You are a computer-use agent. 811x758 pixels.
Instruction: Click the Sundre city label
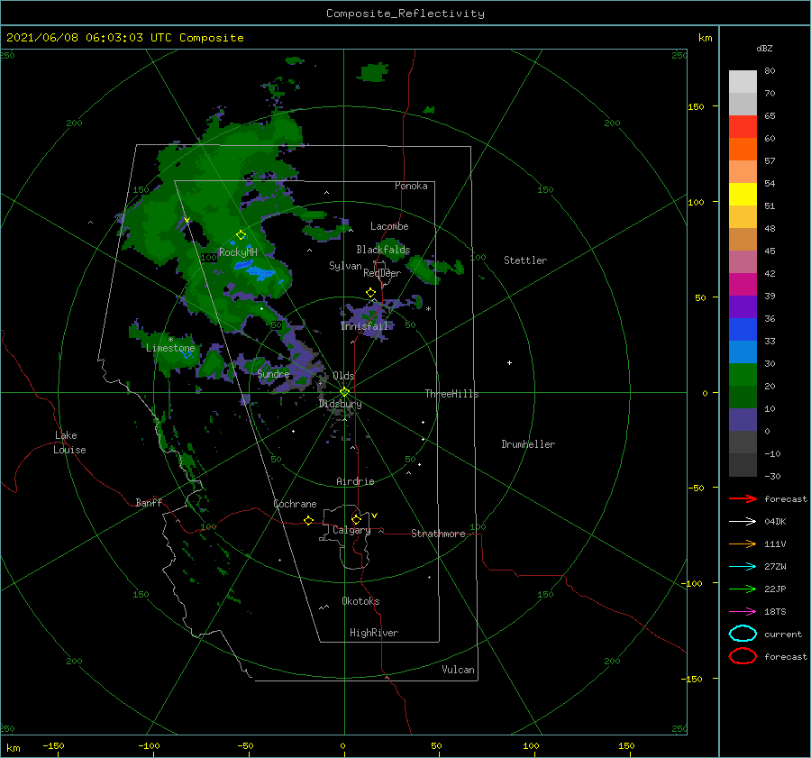point(273,373)
